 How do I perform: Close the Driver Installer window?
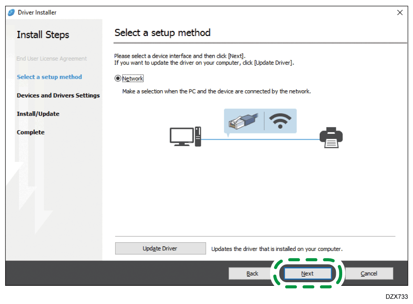(400, 13)
